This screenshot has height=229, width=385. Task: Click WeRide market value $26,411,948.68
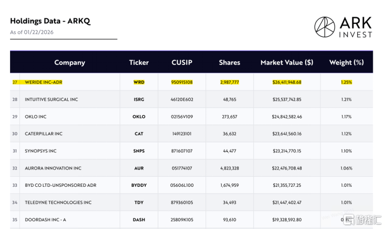(287, 82)
